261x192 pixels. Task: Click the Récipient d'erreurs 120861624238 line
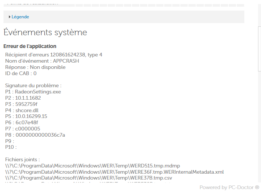click(x=54, y=55)
